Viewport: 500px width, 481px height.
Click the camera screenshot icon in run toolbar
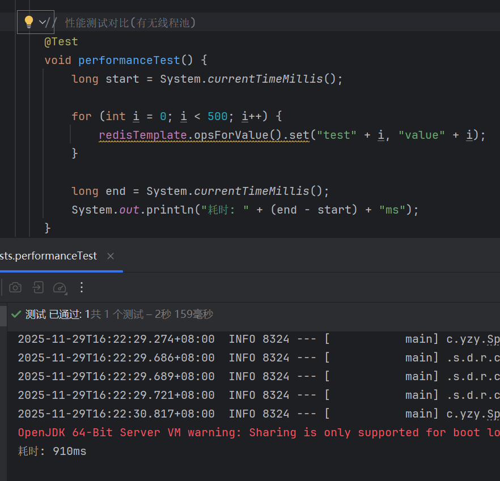pyautogui.click(x=15, y=287)
